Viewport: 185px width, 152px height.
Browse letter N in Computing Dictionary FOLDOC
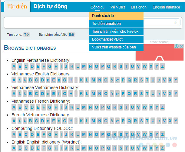pyautogui.click(x=90, y=134)
